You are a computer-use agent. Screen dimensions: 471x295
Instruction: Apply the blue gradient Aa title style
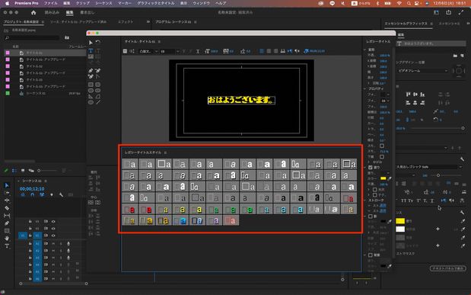pos(180,220)
